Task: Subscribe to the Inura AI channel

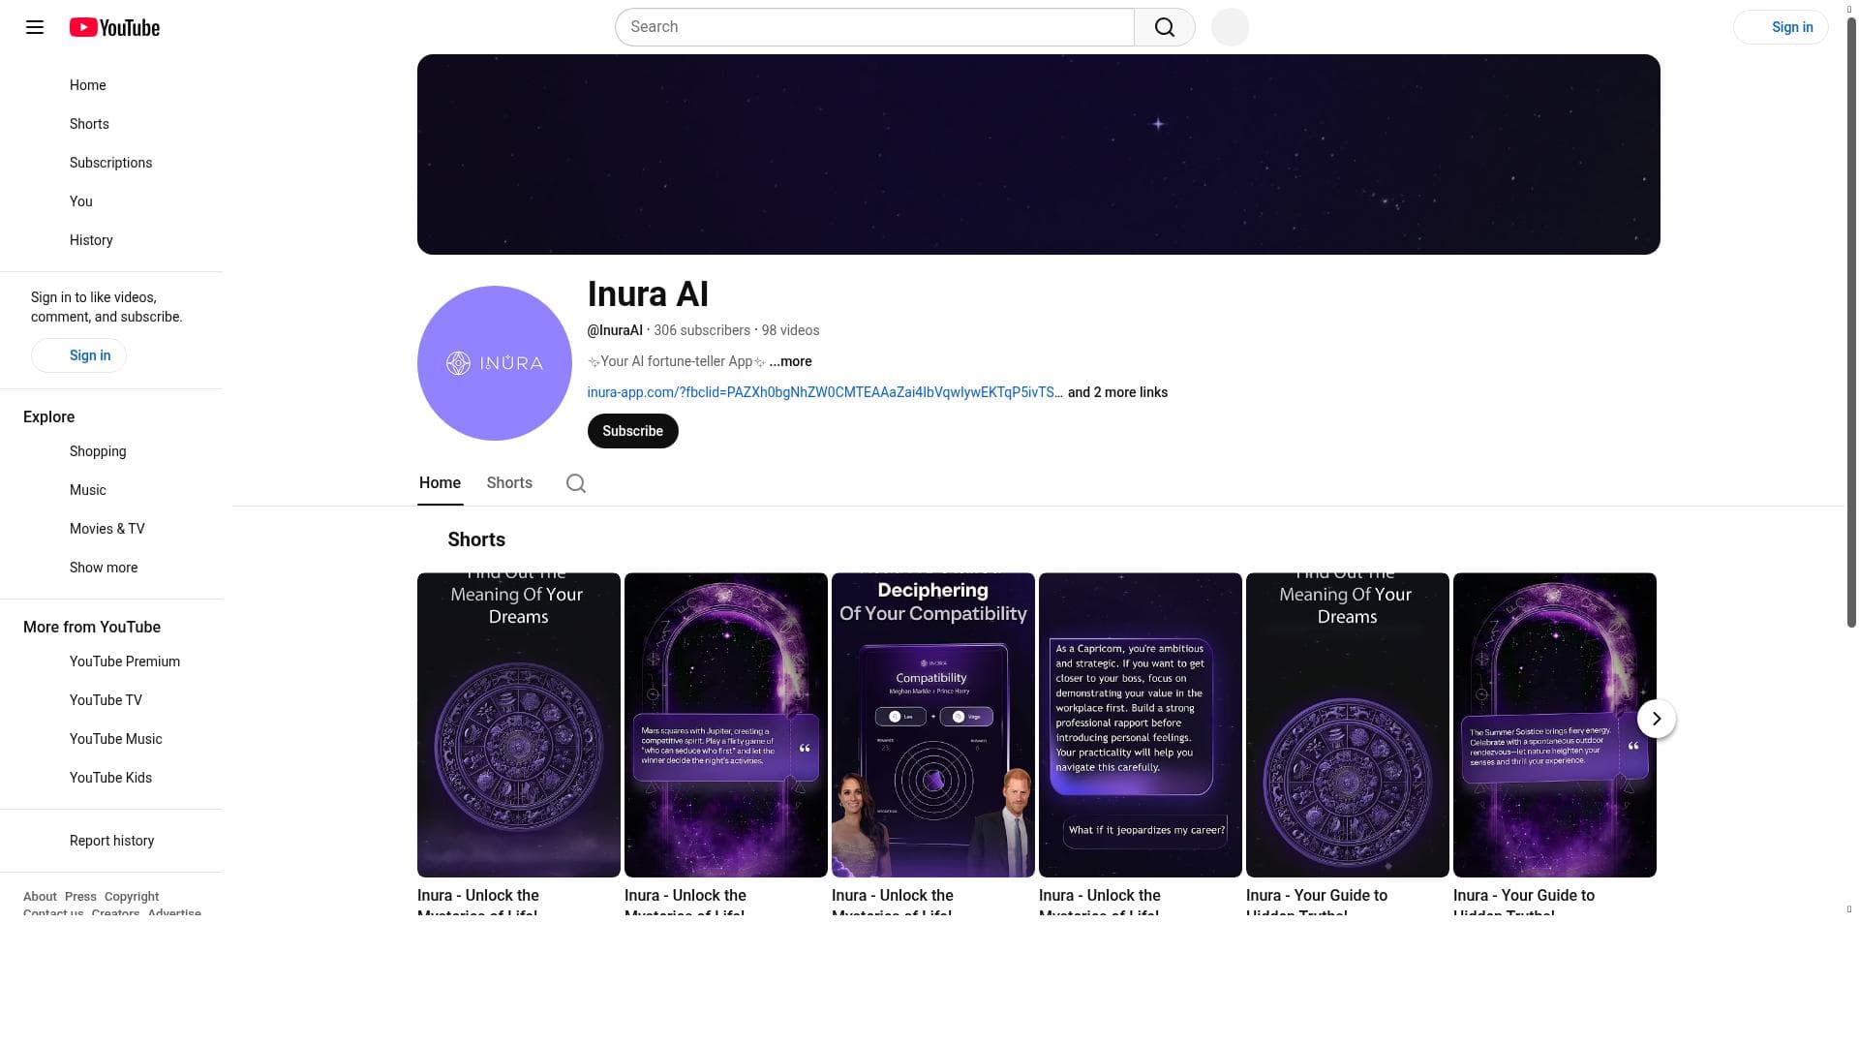Action: click(x=632, y=431)
